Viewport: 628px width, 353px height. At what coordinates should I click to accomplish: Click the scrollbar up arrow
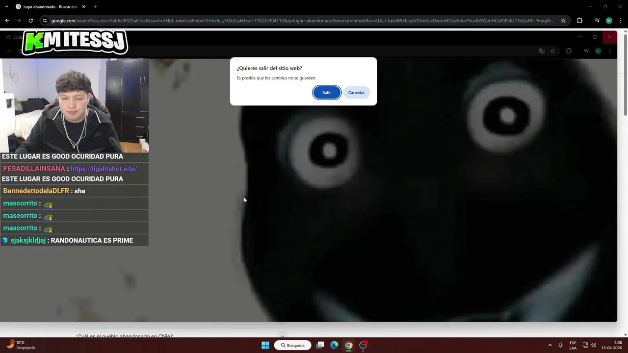(x=625, y=32)
